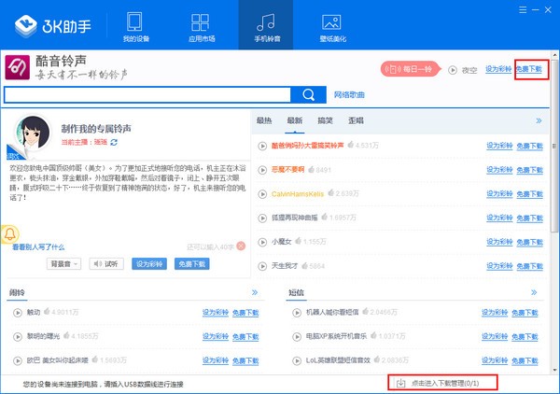Viewport: 560px width, 394px height.
Task: Click the 试听 preview button
Action: point(106,264)
